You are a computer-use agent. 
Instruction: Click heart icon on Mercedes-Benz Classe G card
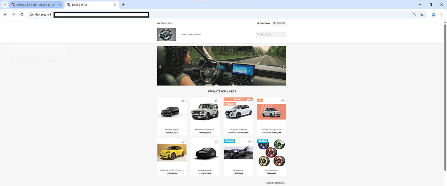click(x=216, y=101)
